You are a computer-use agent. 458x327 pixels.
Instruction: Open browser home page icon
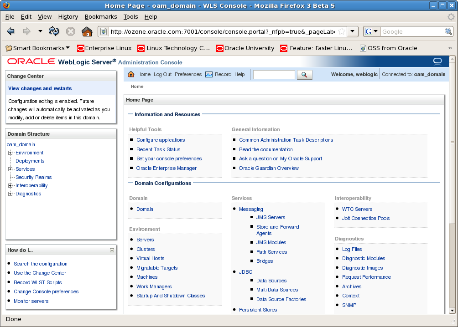[x=87, y=31]
